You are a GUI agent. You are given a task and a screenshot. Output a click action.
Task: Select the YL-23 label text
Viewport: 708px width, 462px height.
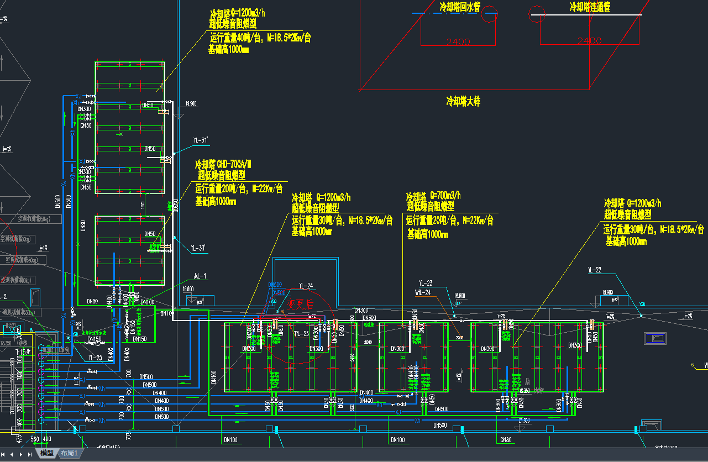click(x=426, y=283)
